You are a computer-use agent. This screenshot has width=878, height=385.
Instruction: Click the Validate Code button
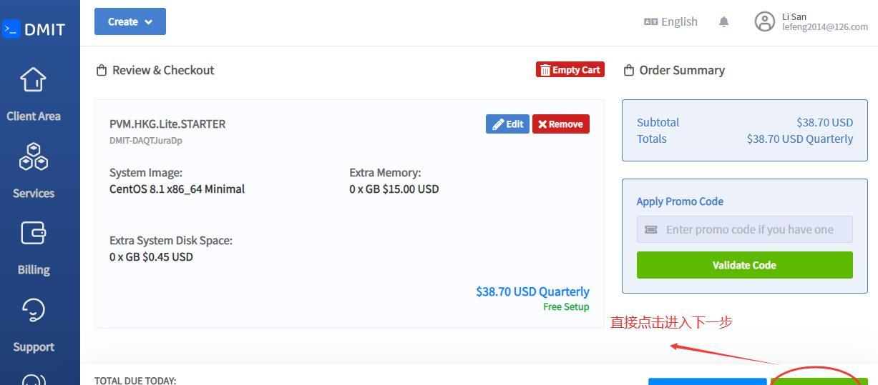coord(744,265)
